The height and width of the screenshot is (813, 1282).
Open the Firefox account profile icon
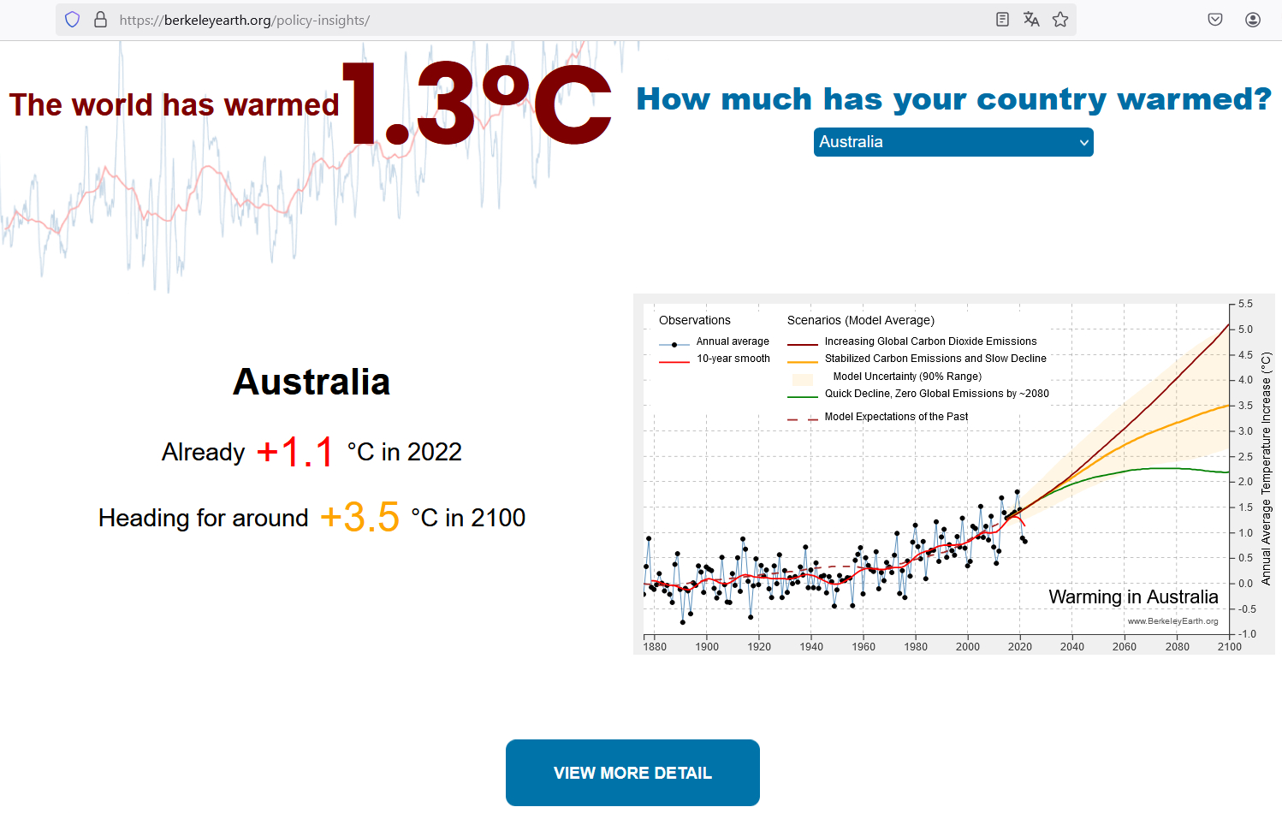[x=1253, y=20]
